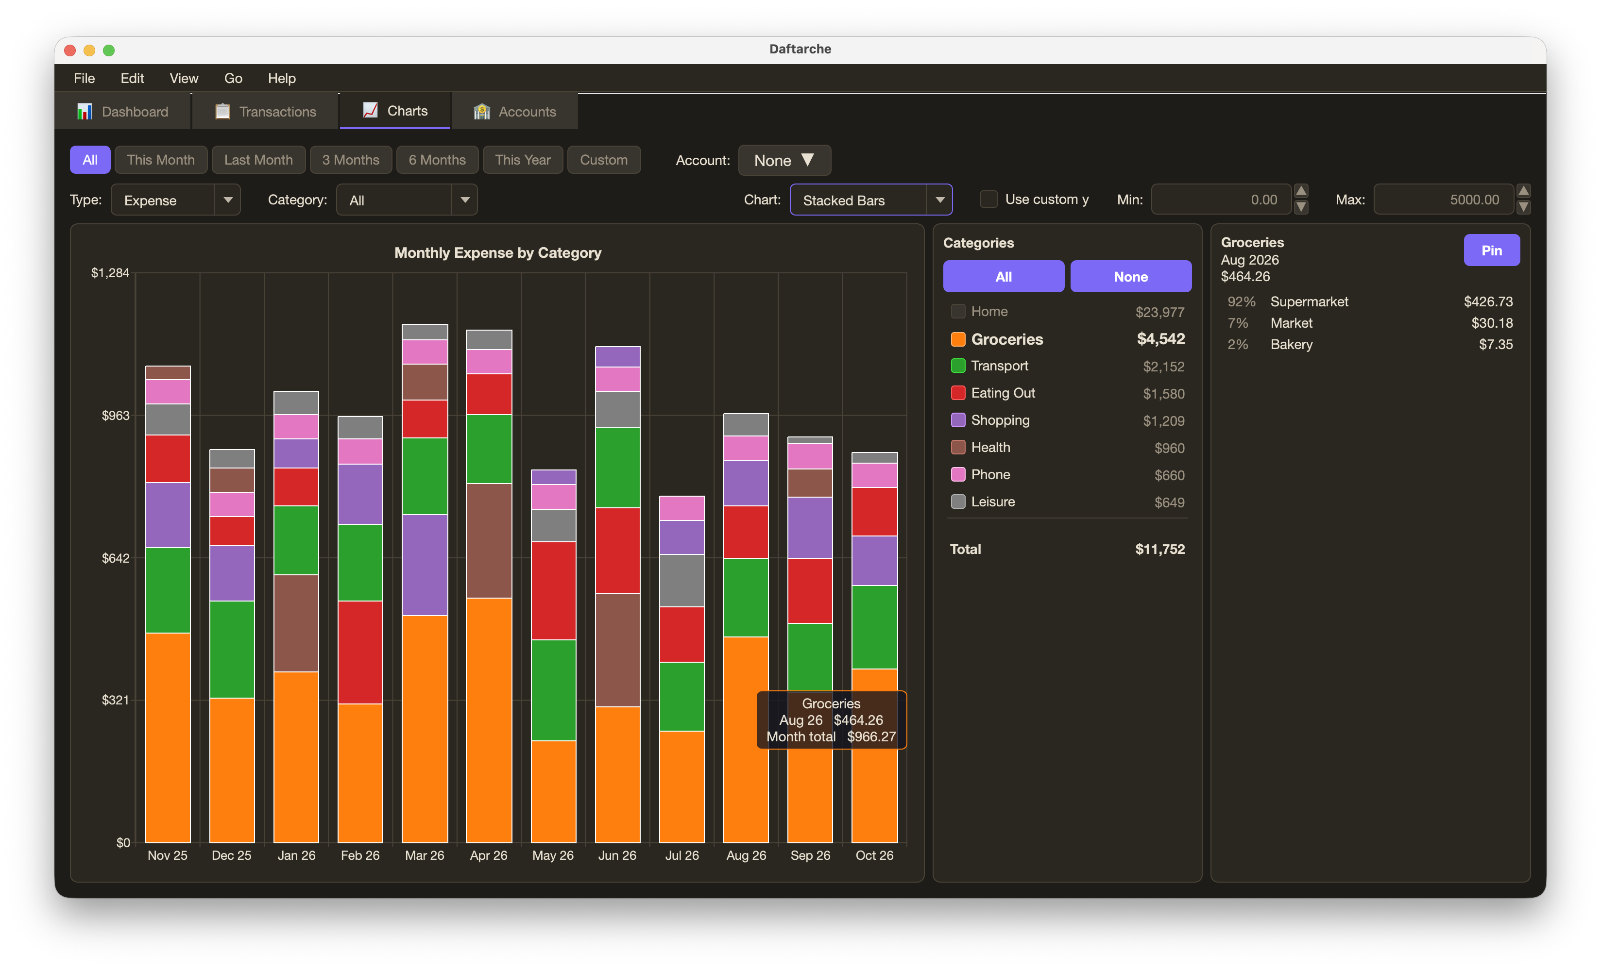Enable the Use custom y checkbox
This screenshot has width=1601, height=970.
(988, 200)
